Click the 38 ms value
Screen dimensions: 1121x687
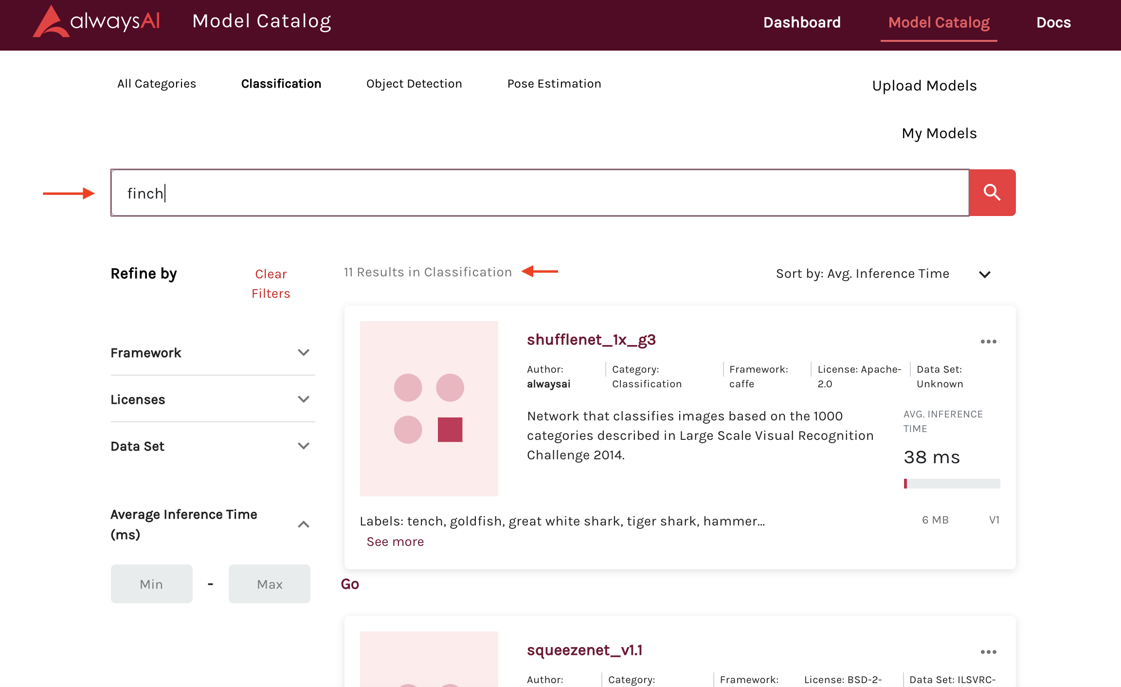tap(932, 457)
